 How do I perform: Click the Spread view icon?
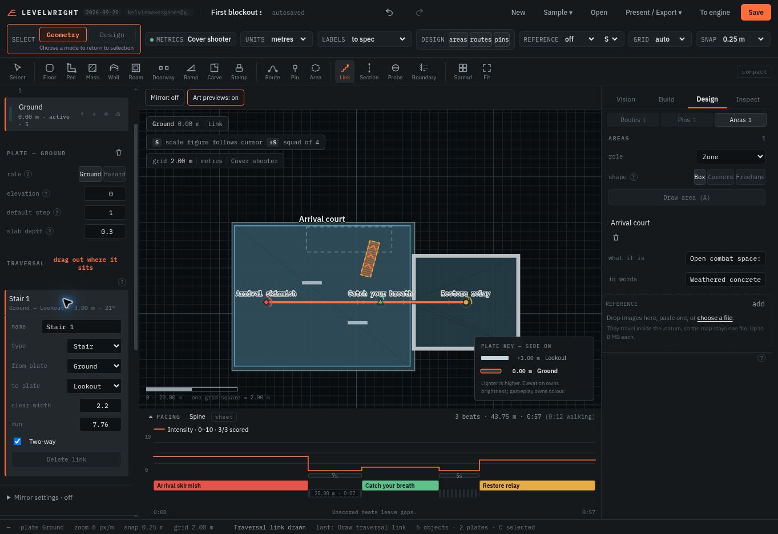463,71
